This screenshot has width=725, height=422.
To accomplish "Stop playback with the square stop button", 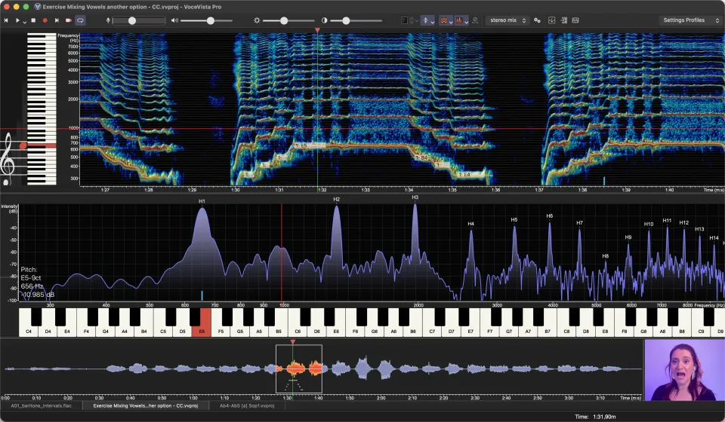I will pyautogui.click(x=33, y=20).
